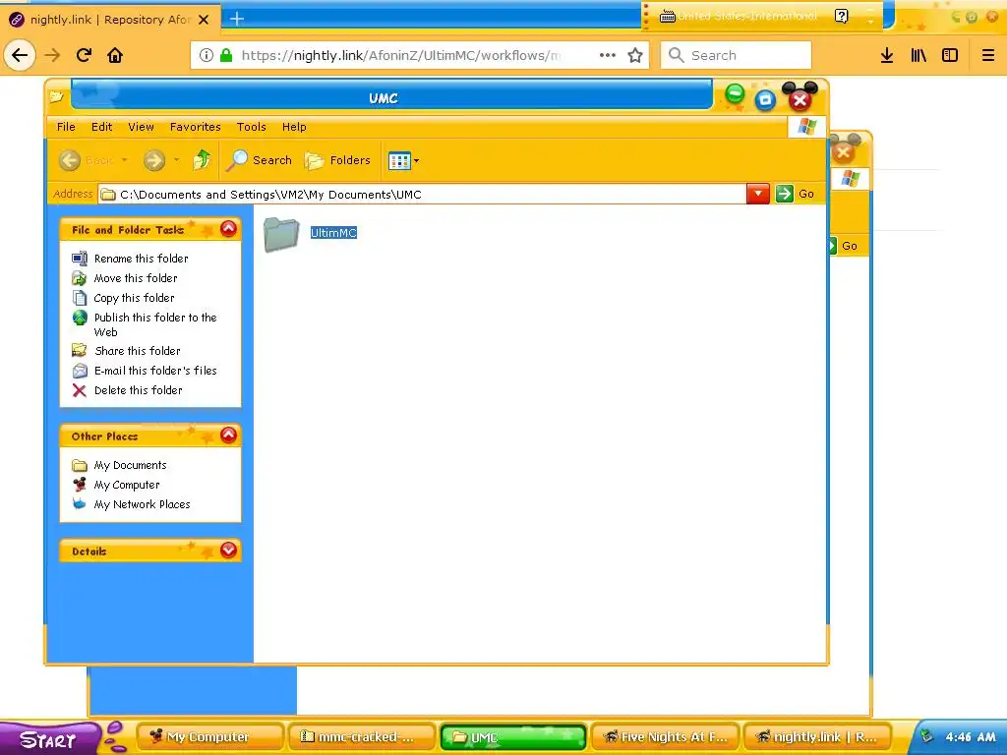The width and height of the screenshot is (1007, 755).
Task: Open Firefox Library icon
Action: 918,55
